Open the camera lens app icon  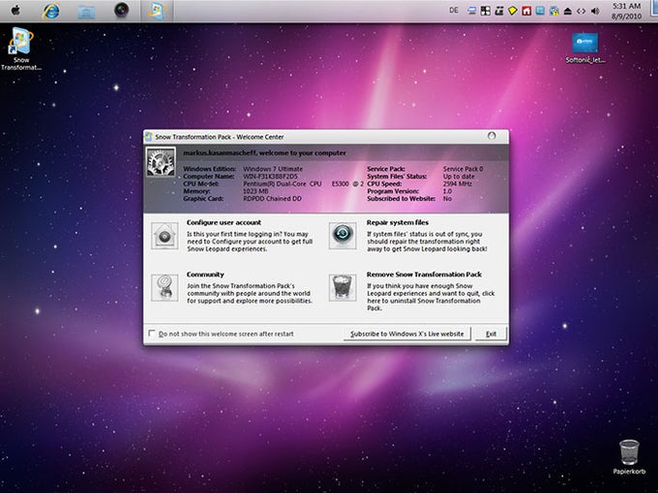(122, 11)
